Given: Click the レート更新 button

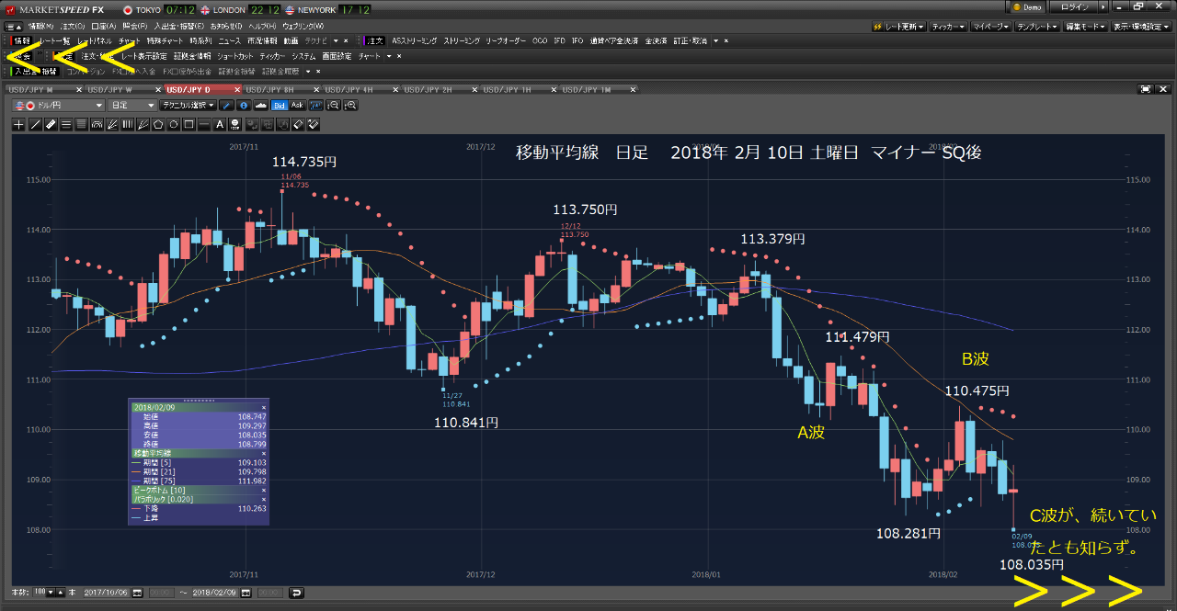Looking at the screenshot, I should pos(898,27).
